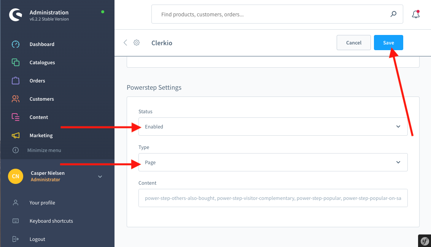Click the search magnifier icon
431x247 pixels.
point(393,14)
